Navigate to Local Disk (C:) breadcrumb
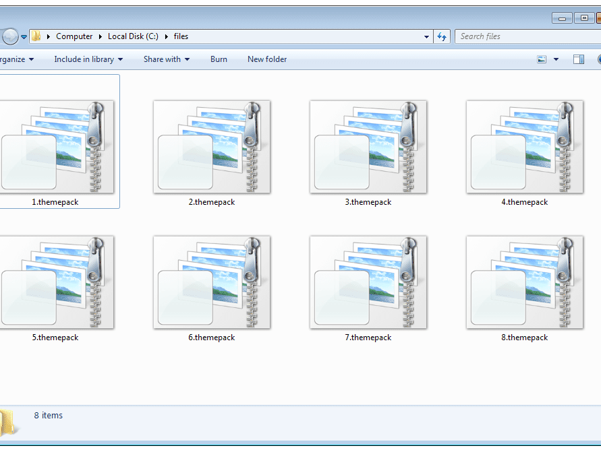This screenshot has width=601, height=450. [x=133, y=36]
